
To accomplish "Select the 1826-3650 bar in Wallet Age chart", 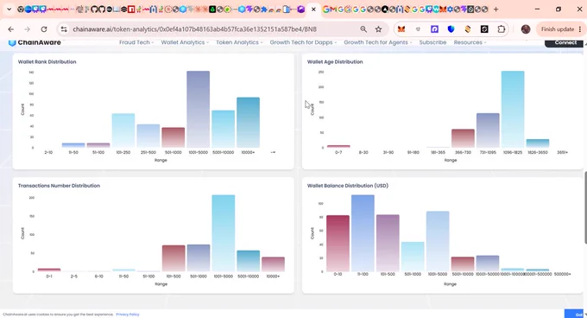I will (x=538, y=143).
